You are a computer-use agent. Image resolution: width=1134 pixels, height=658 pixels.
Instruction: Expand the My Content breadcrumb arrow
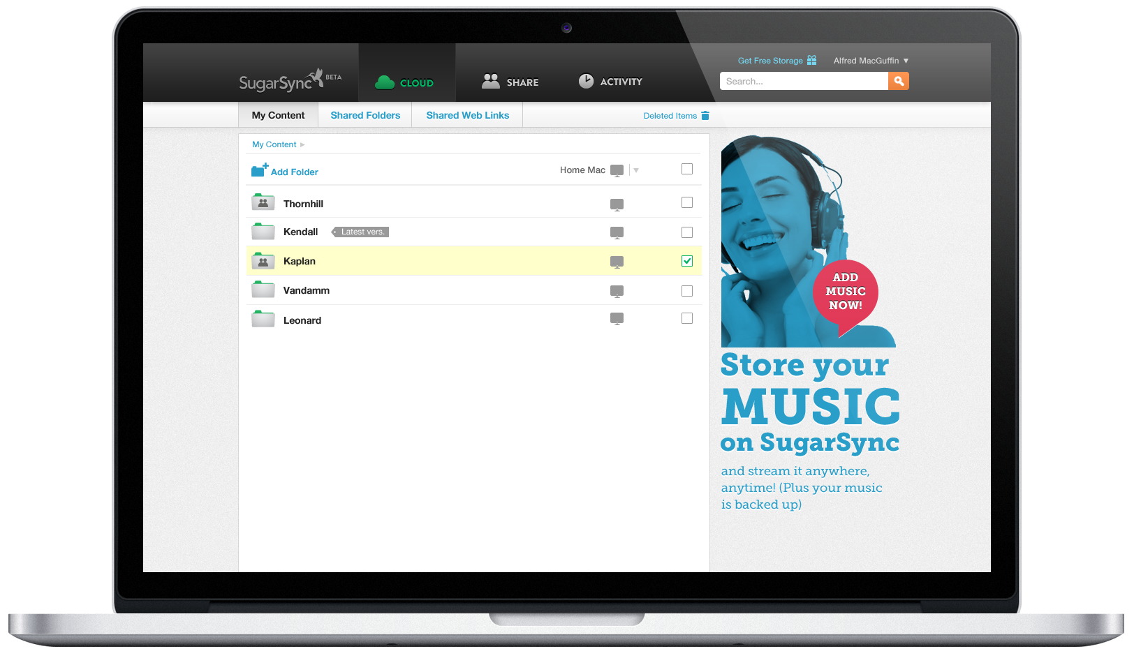pos(302,144)
